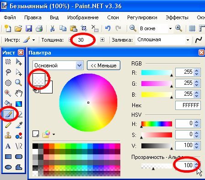
Task: Click the Crop to selection icon
Action: point(84,28)
